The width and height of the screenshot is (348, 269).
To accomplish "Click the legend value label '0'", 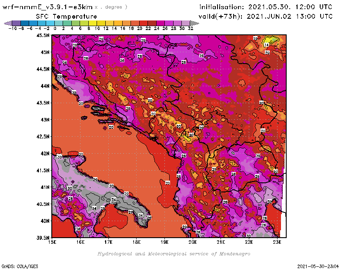I will pos(55,28).
